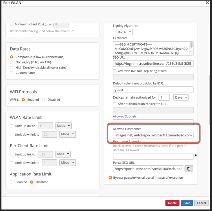212x211 pixels.
Task: Open WLAN downlink Mbps unit dropdown
Action: pyautogui.click(x=67, y=134)
